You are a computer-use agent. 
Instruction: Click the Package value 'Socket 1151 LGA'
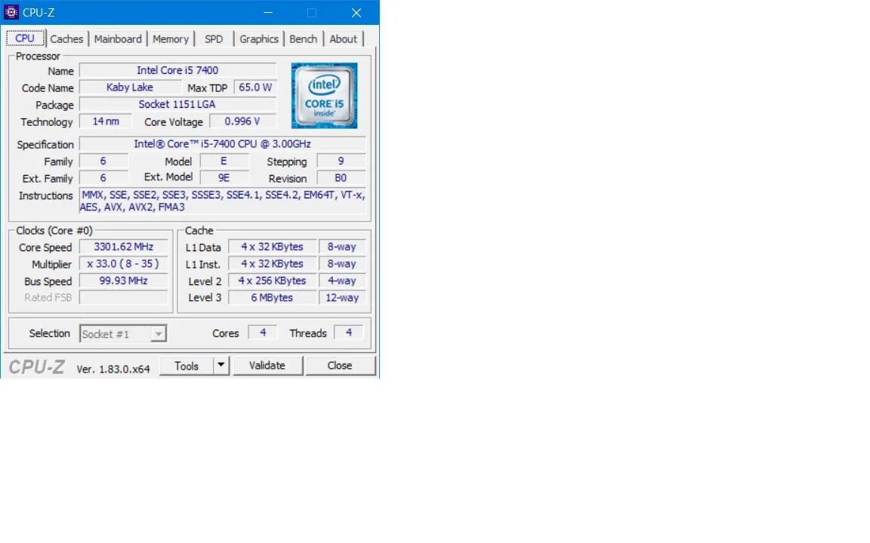point(177,104)
